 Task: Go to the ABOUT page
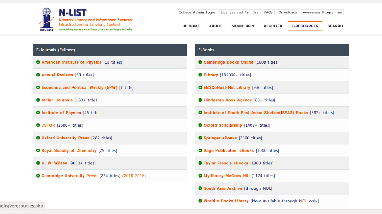[216, 26]
